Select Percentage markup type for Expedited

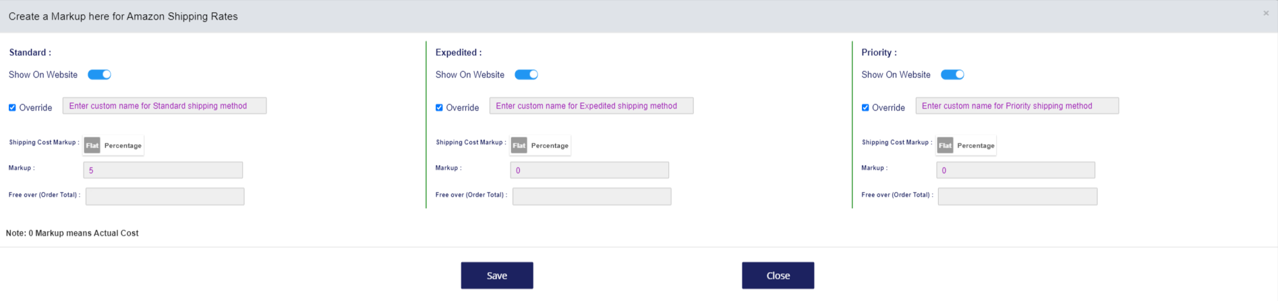click(x=550, y=145)
